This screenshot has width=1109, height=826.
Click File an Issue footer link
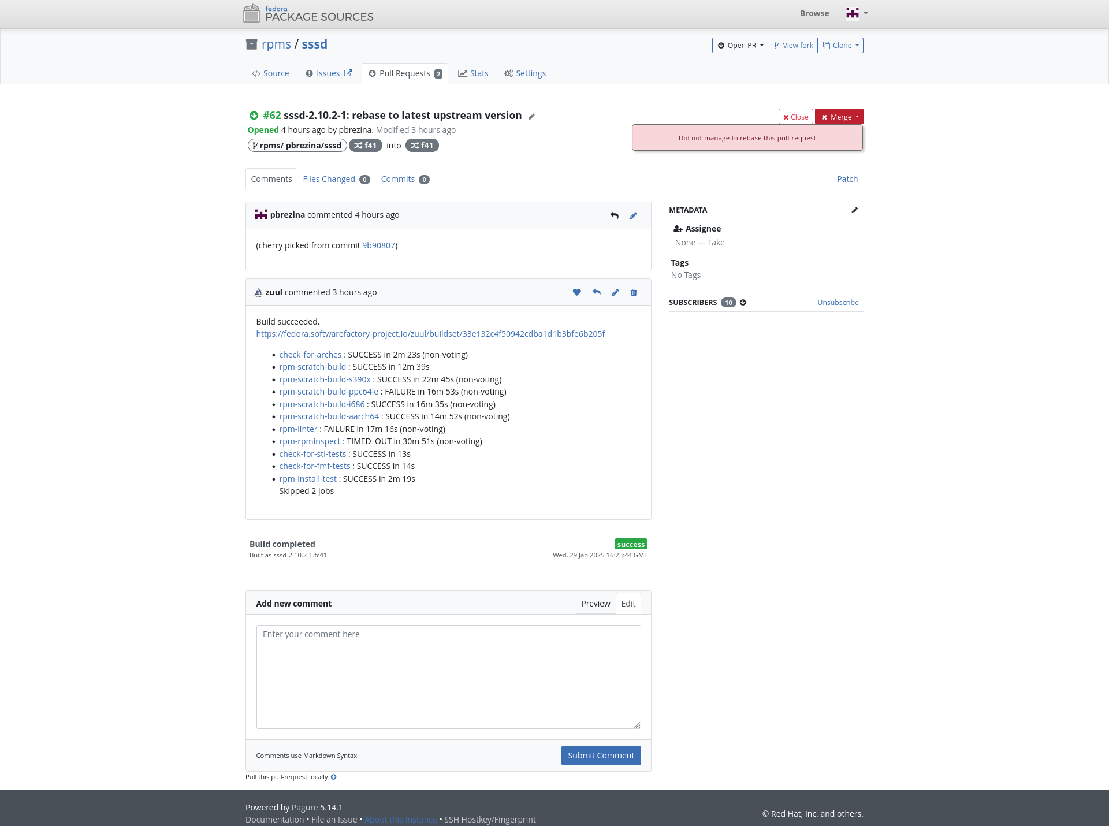pyautogui.click(x=334, y=820)
